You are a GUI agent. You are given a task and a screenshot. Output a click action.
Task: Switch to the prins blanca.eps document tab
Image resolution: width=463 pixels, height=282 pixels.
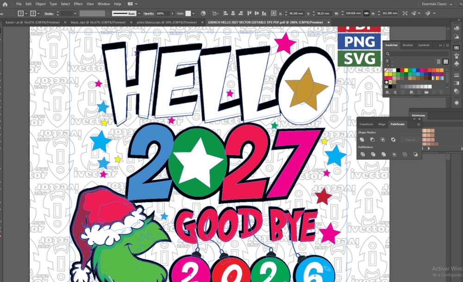pyautogui.click(x=167, y=22)
